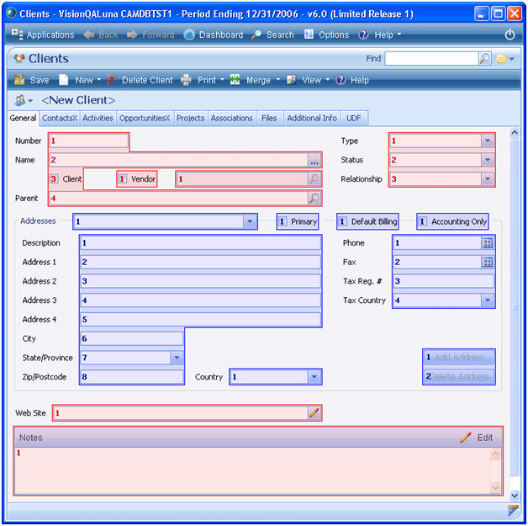
Task: Click the Find search magnifier icon
Action: pyautogui.click(x=484, y=59)
